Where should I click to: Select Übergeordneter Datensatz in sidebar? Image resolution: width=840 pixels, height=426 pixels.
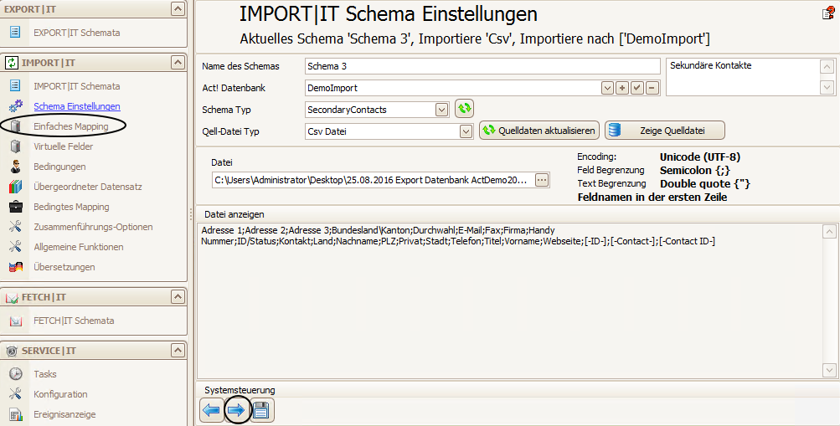point(88,187)
